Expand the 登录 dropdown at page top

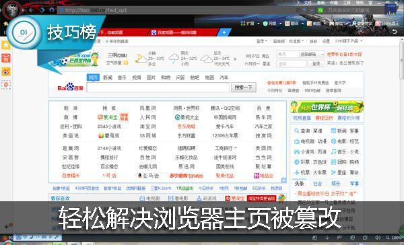coord(261,41)
